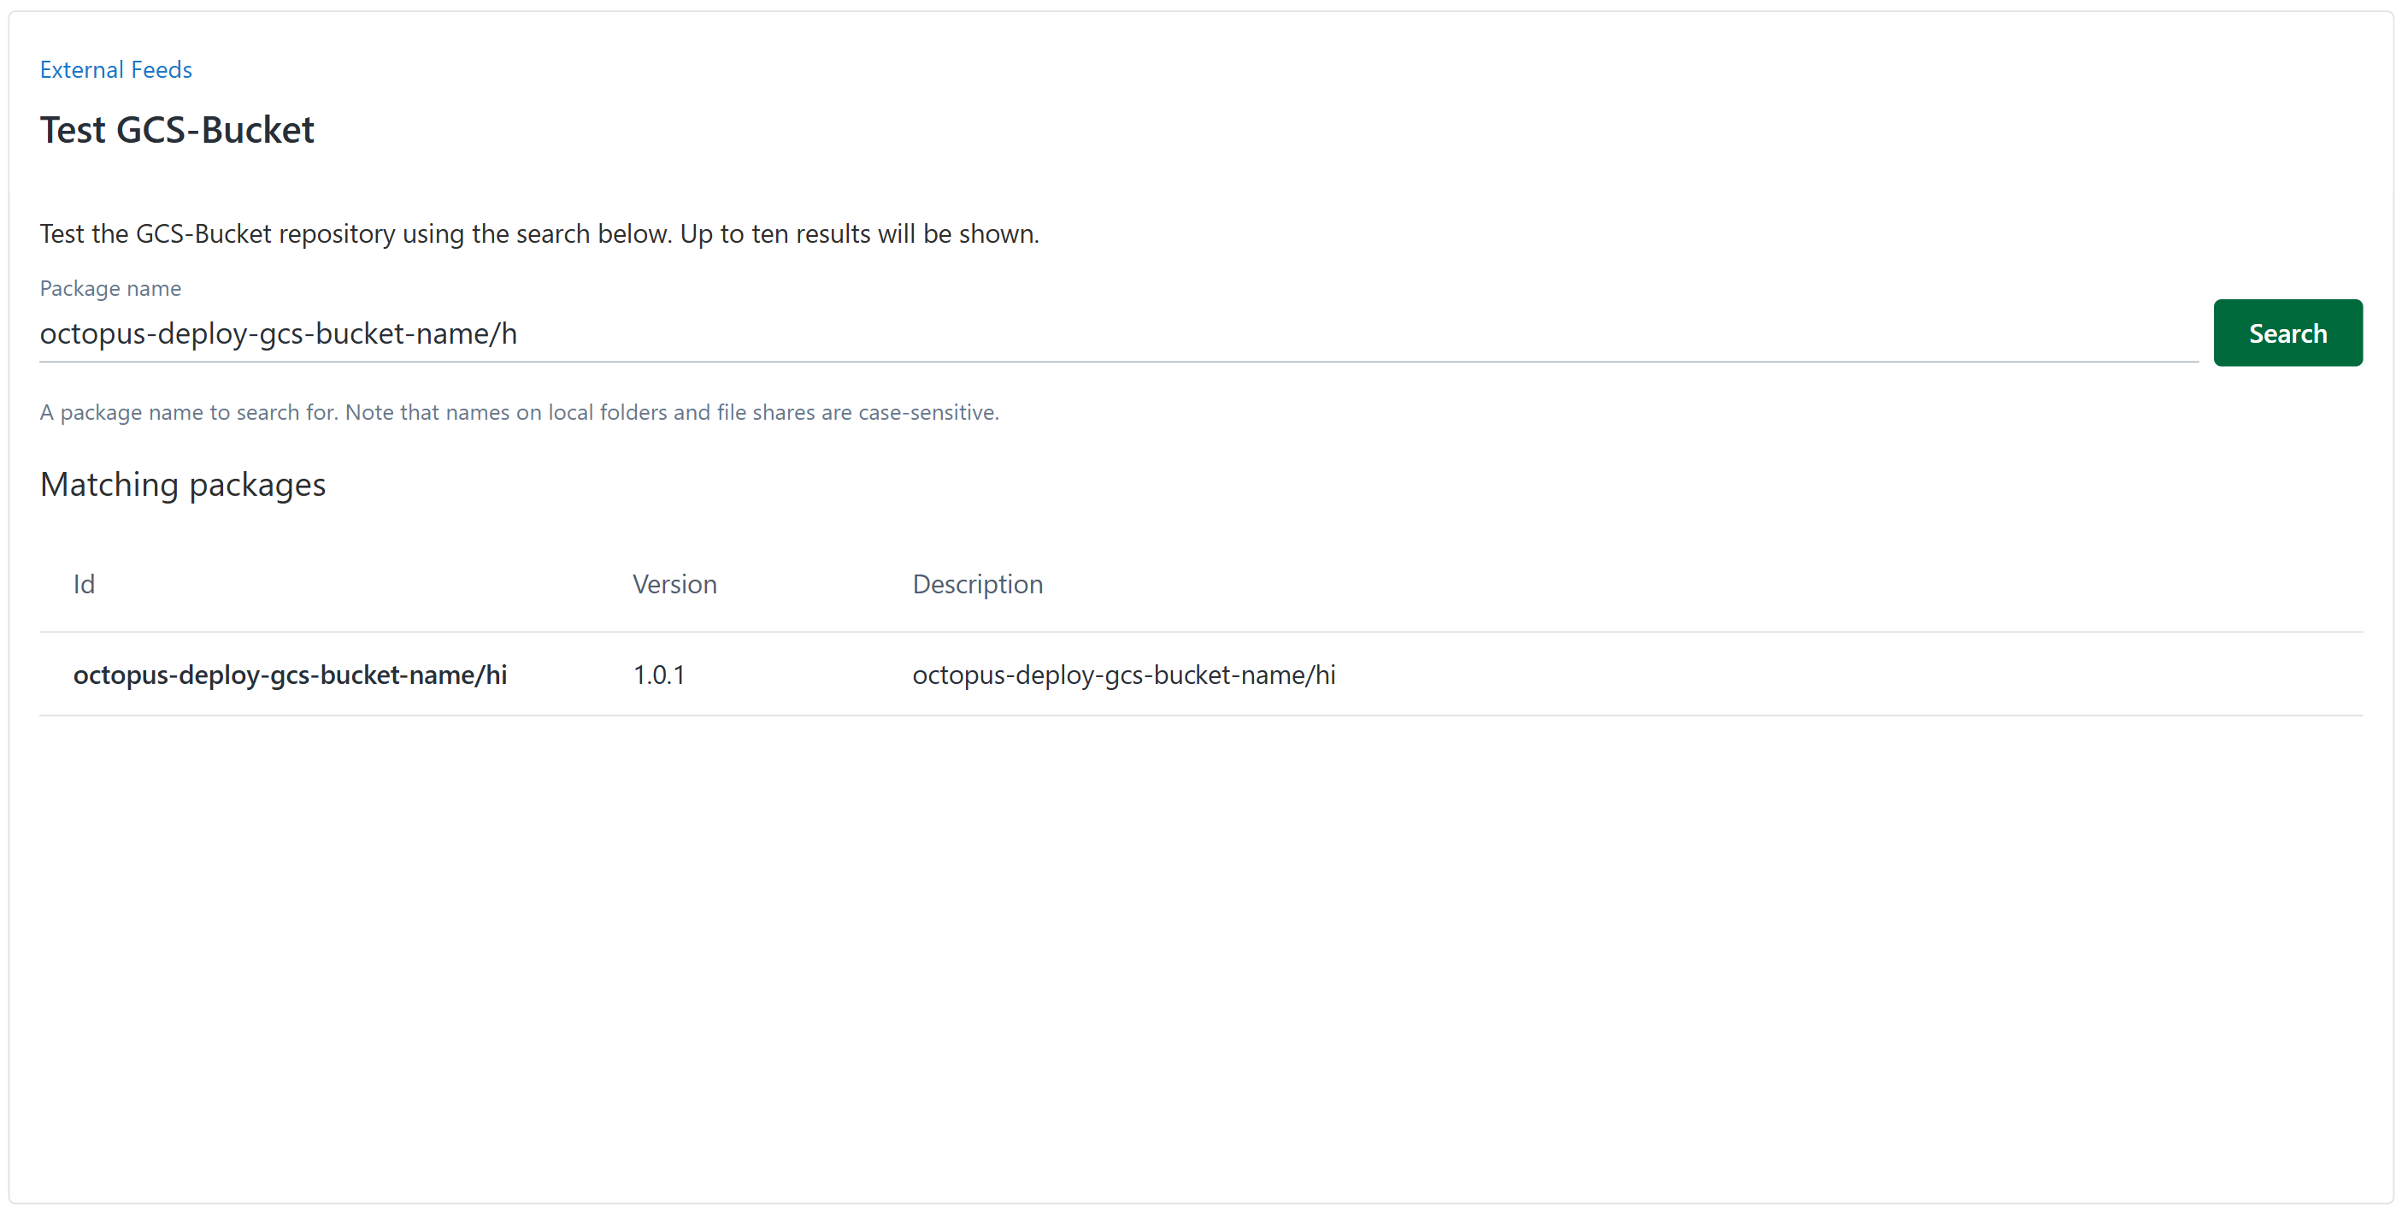Select the case-sensitive helper note text
Screen dimensions: 2402x1220
point(519,411)
